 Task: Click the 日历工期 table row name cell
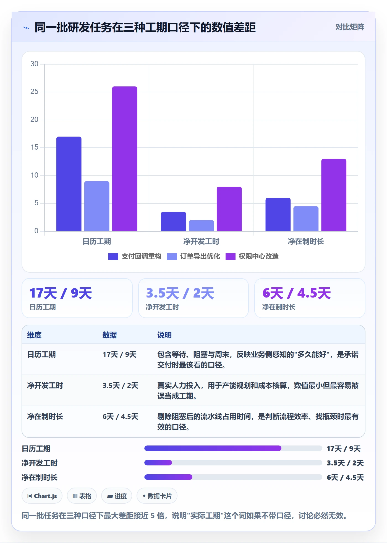click(x=41, y=354)
